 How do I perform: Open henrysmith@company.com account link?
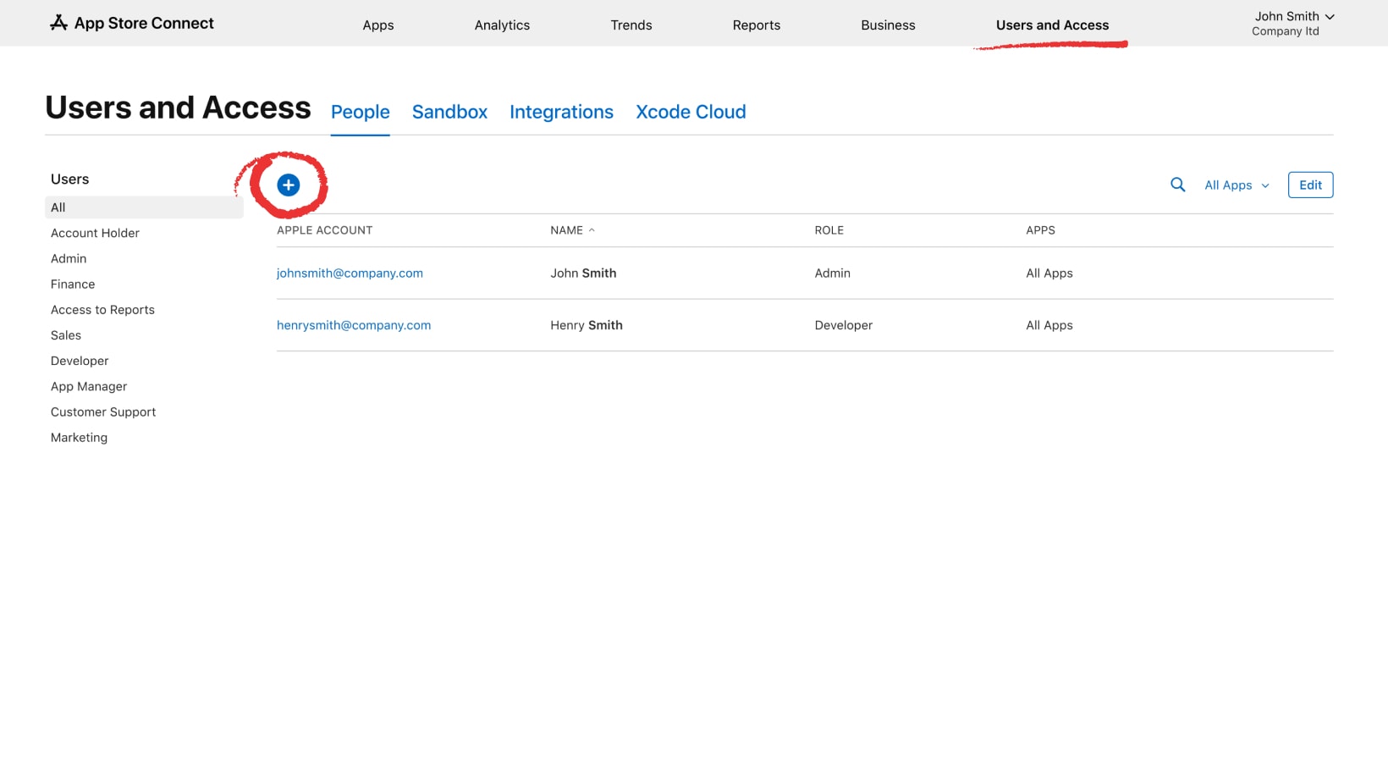[354, 325]
